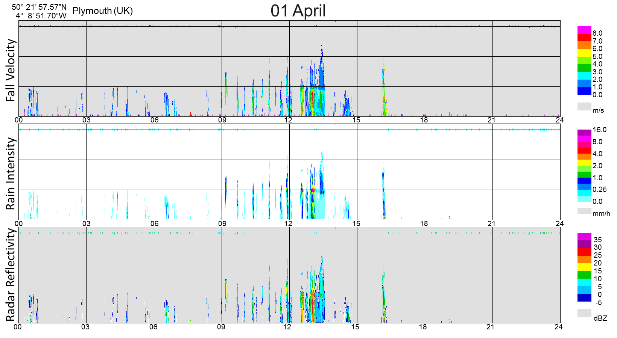Screen dimensions: 617x338
Task: Click hour tick '15' under Rain Intensity chart
Action: (x=356, y=224)
